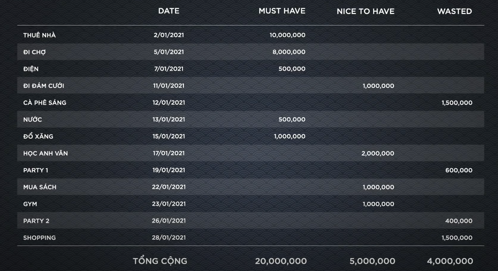The image size is (498, 271).
Task: Click the WASTED column header
Action: (455, 12)
